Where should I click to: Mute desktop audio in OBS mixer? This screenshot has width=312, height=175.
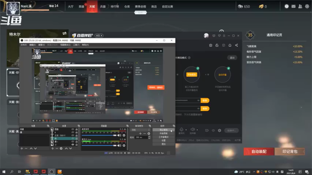(119, 135)
